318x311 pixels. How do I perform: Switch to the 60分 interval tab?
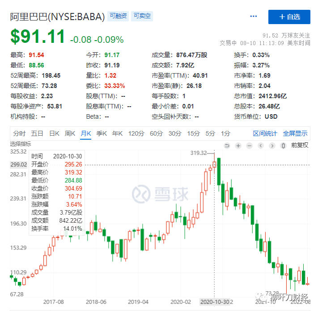tap(157, 133)
